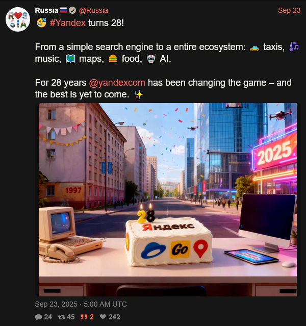306x326 pixels.
Task: Click the taxi emoji in tweet
Action: pyautogui.click(x=254, y=47)
